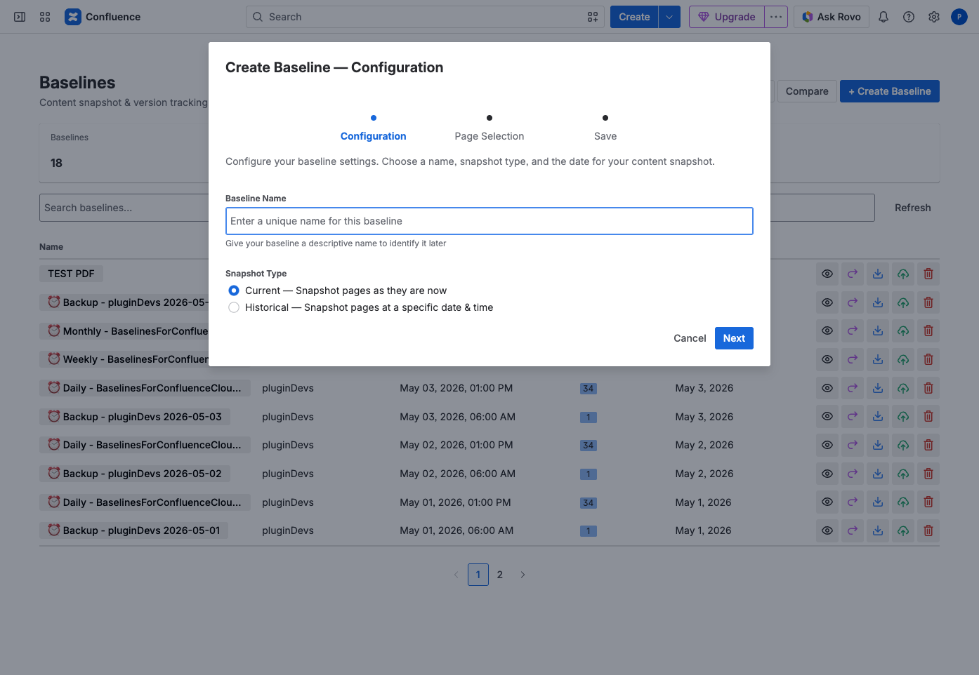Screen dimensions: 979x675
Task: Select the Current snapshot radio option
Action: [234, 290]
